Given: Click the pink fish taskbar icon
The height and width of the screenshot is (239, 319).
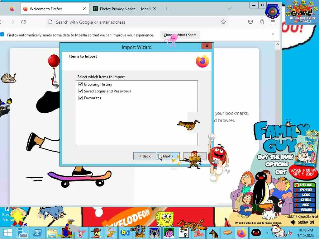Looking at the screenshot, I should coord(198,233).
